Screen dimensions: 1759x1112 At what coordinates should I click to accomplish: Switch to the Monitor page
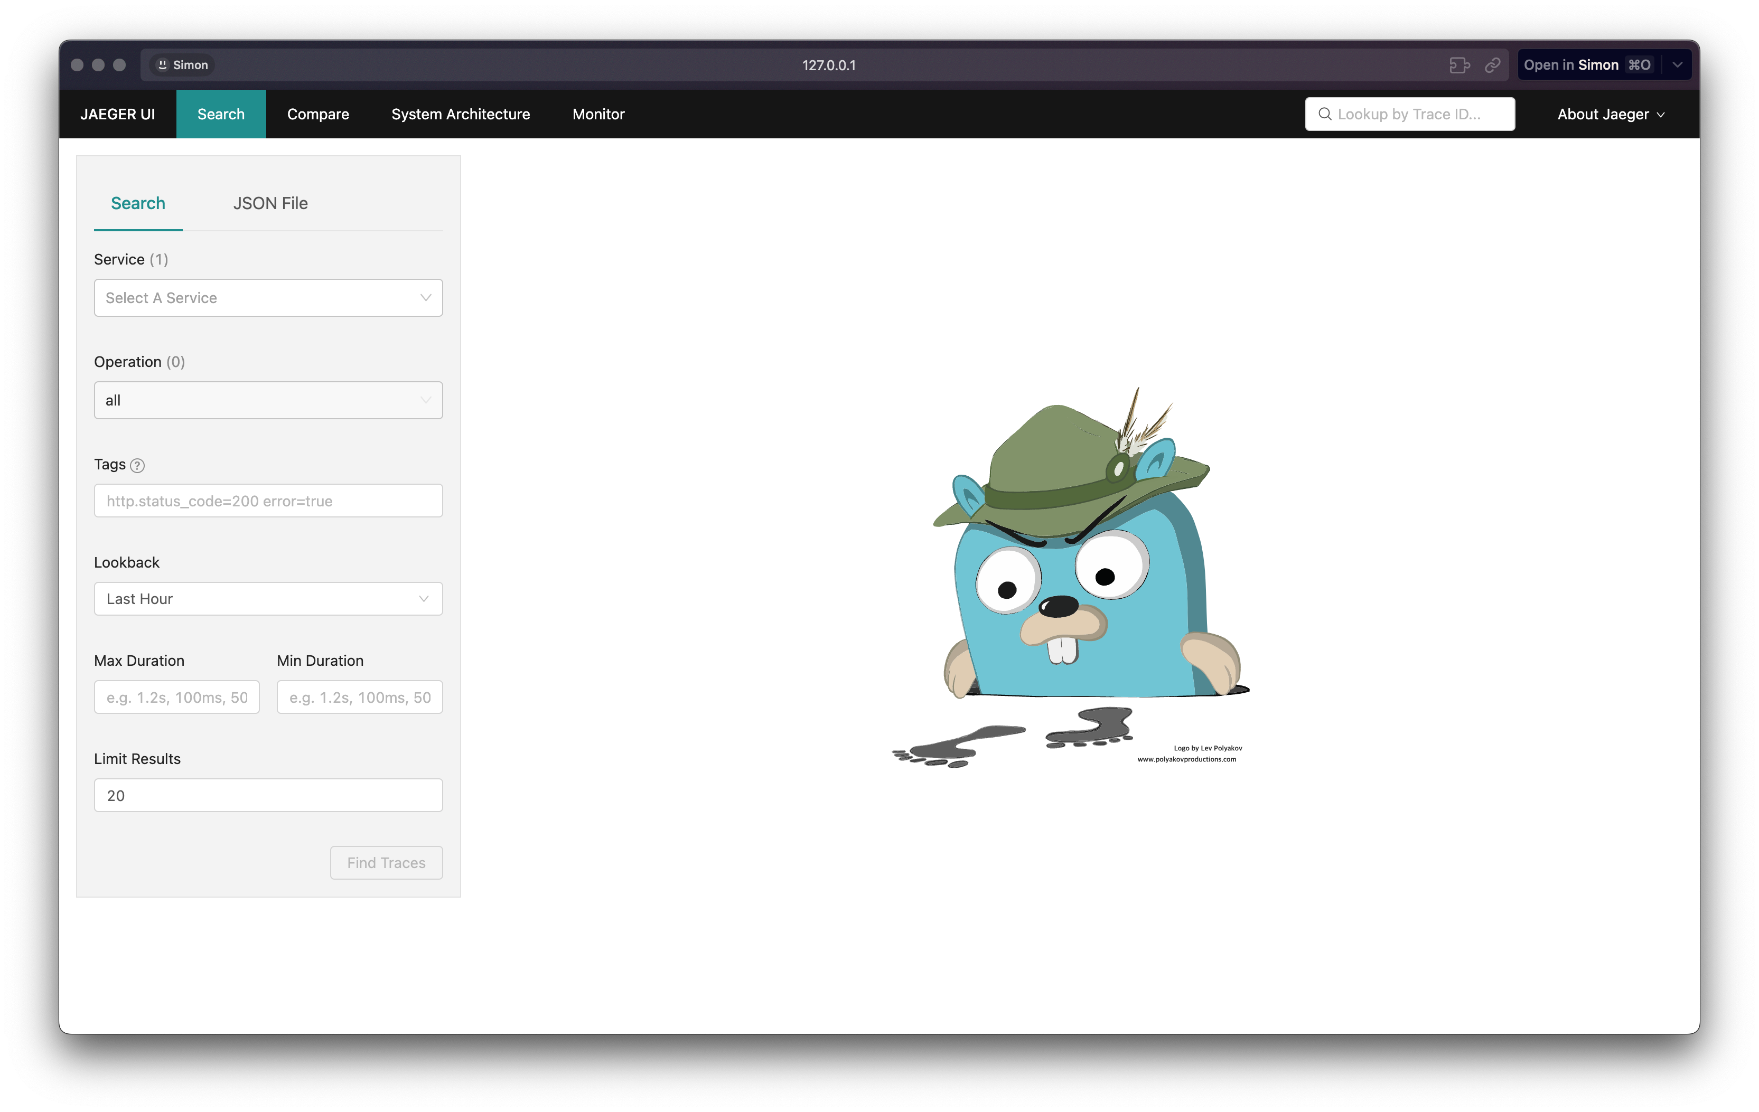[x=598, y=114]
